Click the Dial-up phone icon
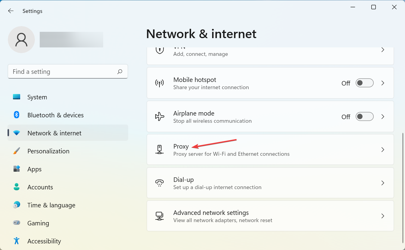This screenshot has height=250, width=405. coord(159,183)
